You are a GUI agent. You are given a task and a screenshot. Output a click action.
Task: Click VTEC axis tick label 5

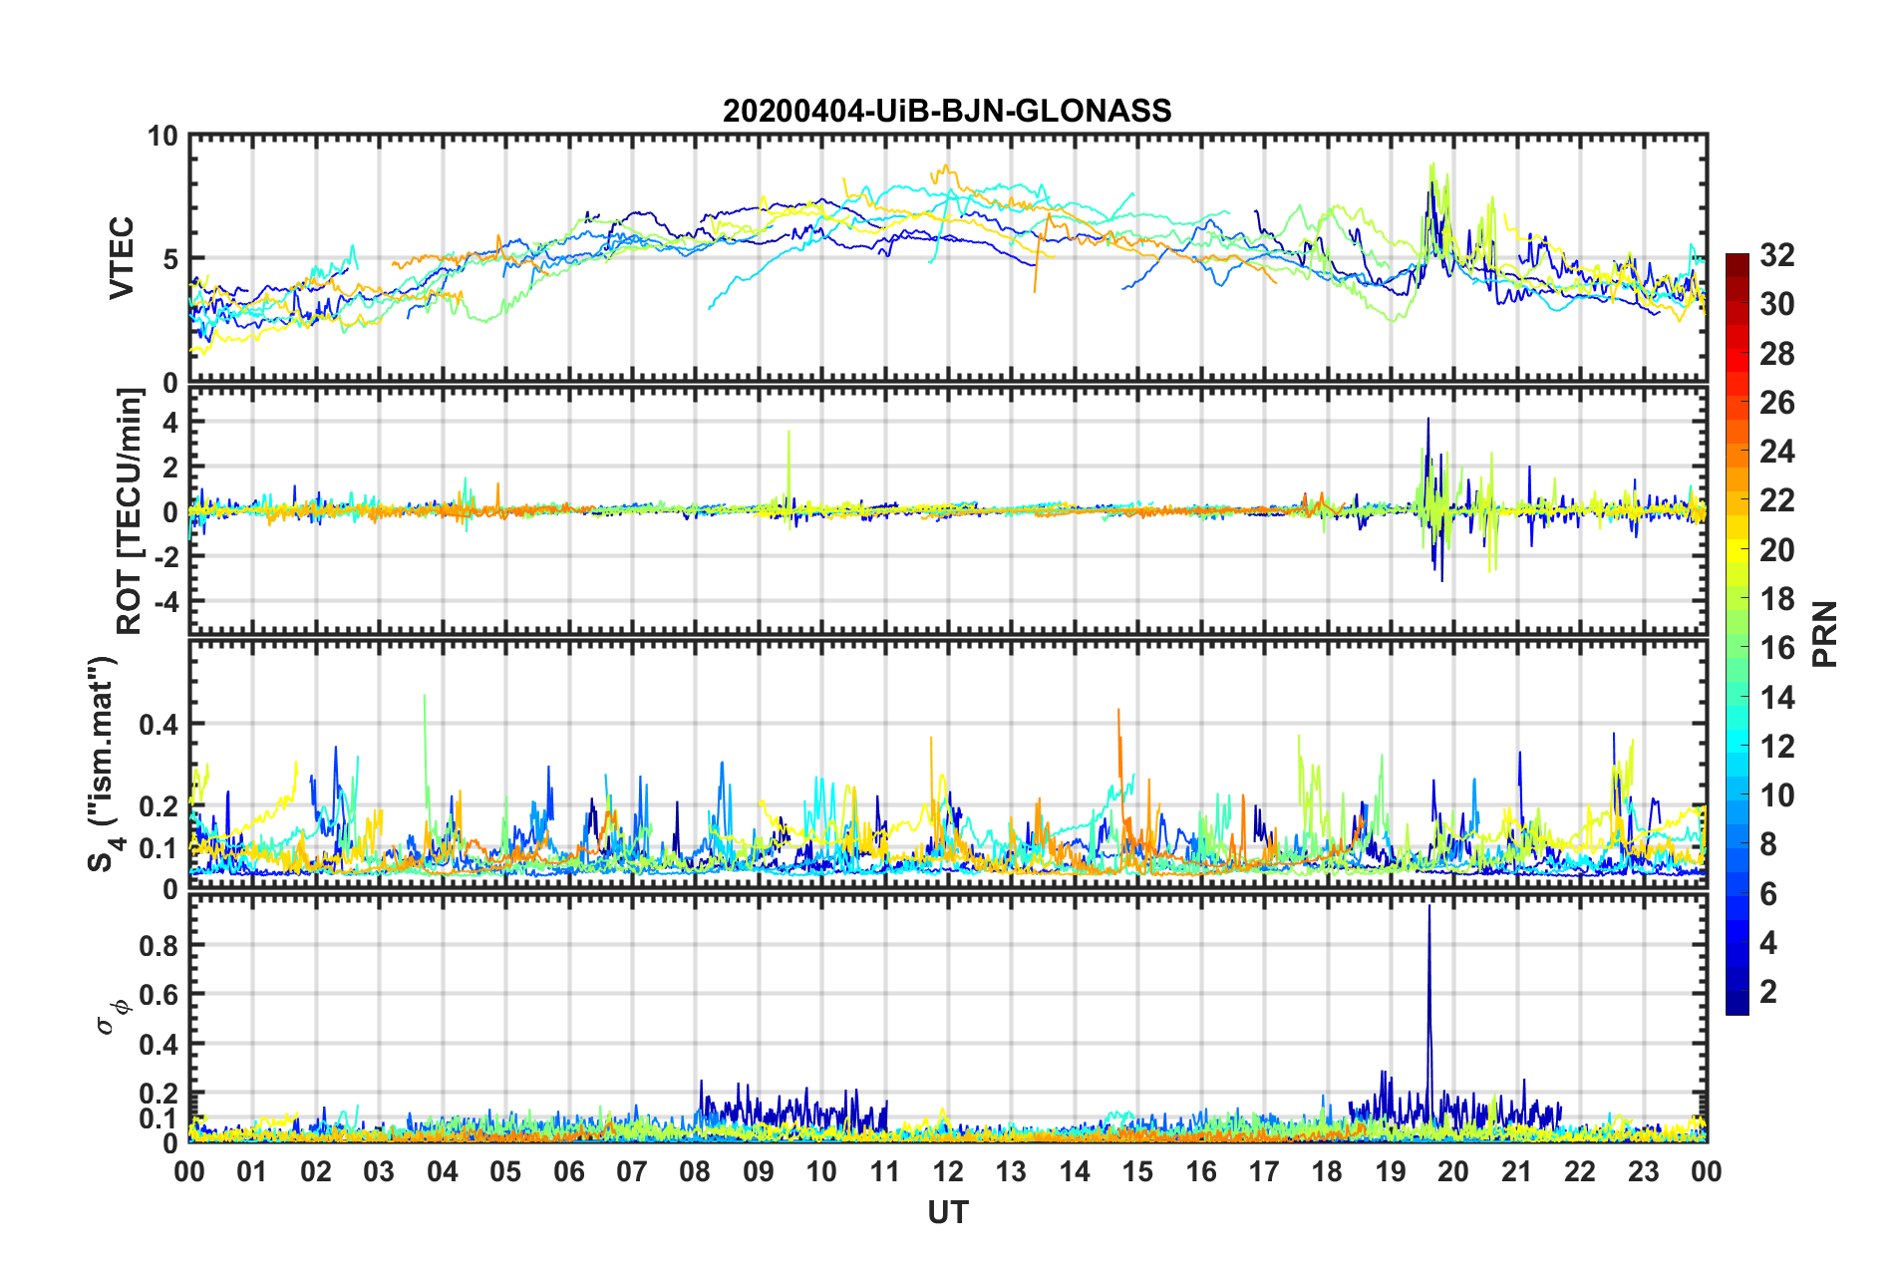[170, 259]
